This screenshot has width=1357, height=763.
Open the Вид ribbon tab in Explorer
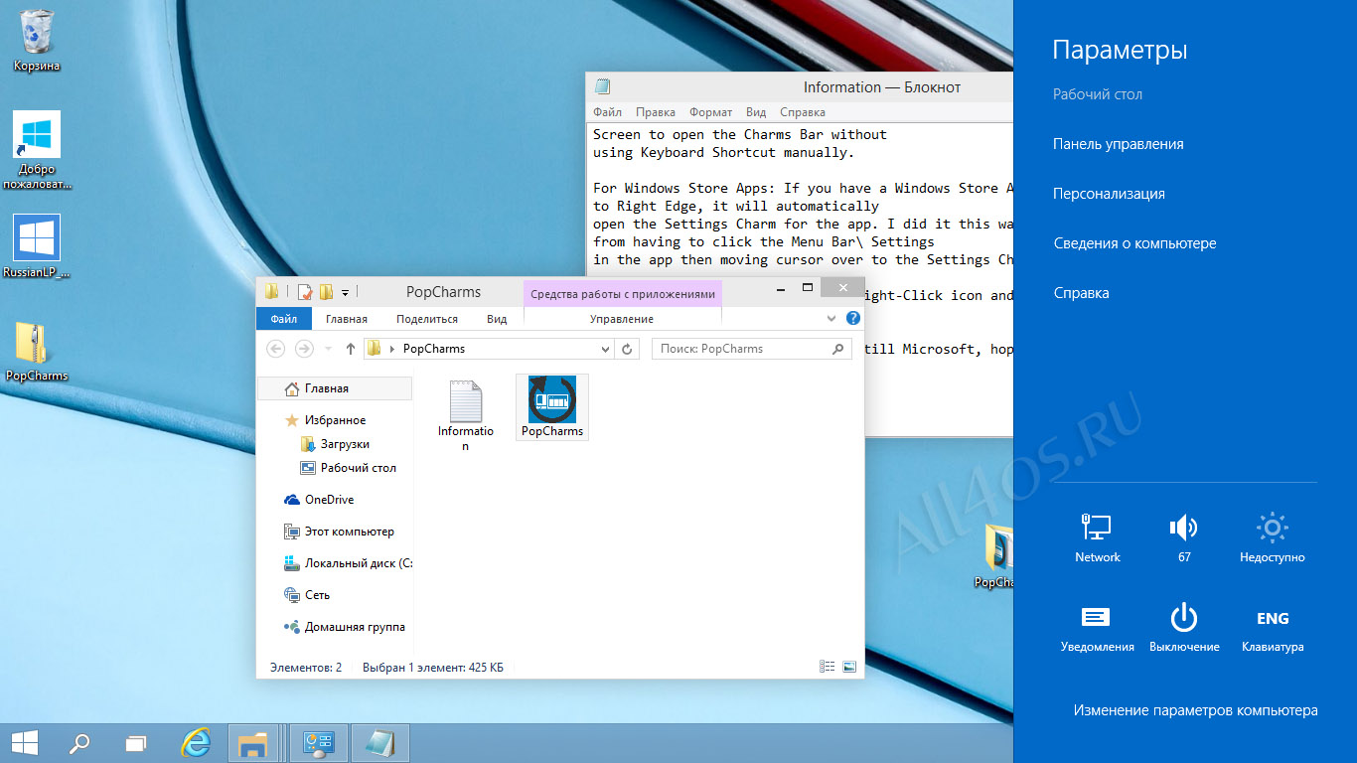(x=497, y=319)
